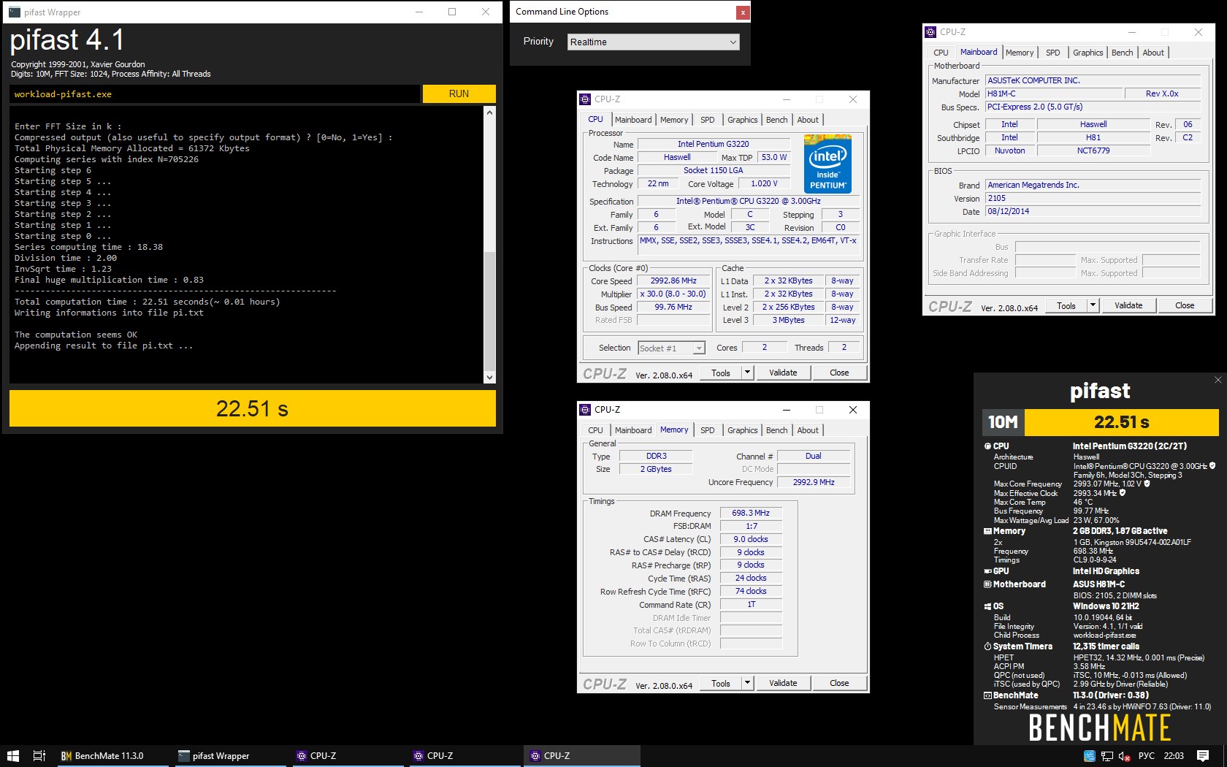
Task: Click the title bar icon of CPU-Z Timings window
Action: [585, 410]
